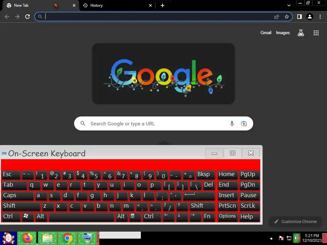Open Chrome three-dot menu

(x=320, y=17)
